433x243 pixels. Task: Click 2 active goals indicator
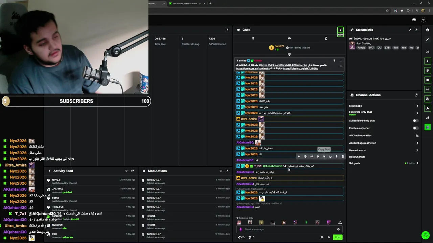tap(410, 163)
